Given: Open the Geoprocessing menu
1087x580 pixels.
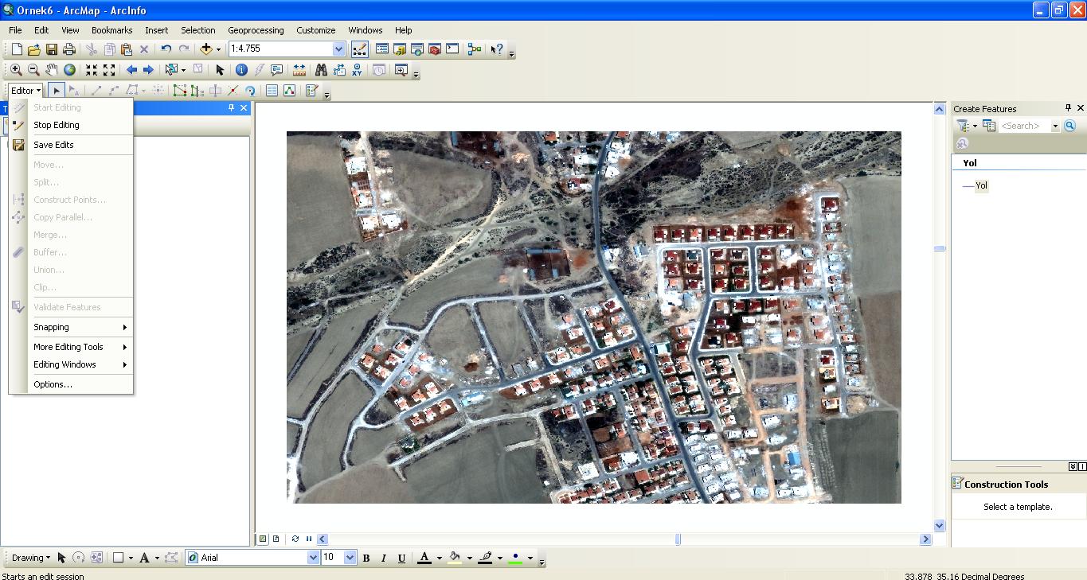Looking at the screenshot, I should (256, 30).
